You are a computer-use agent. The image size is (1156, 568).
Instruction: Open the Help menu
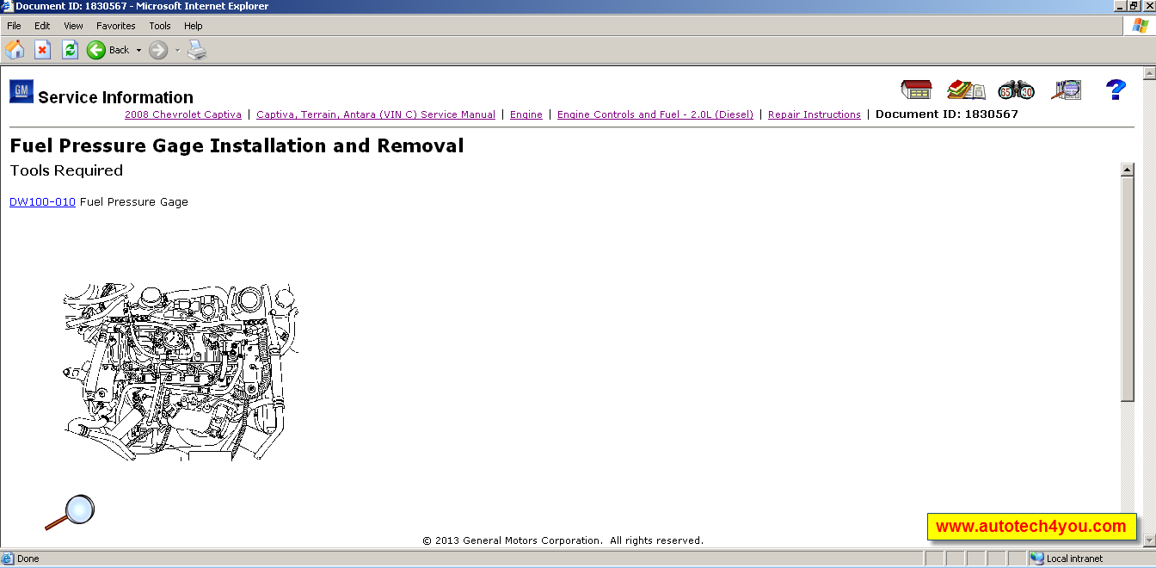click(194, 26)
